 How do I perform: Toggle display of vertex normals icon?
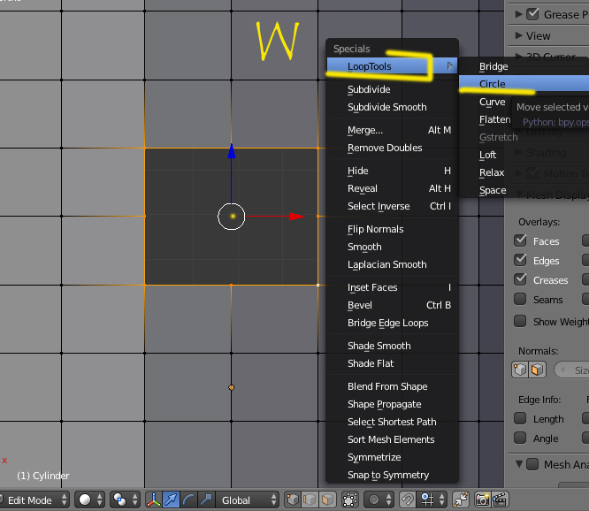coord(520,370)
